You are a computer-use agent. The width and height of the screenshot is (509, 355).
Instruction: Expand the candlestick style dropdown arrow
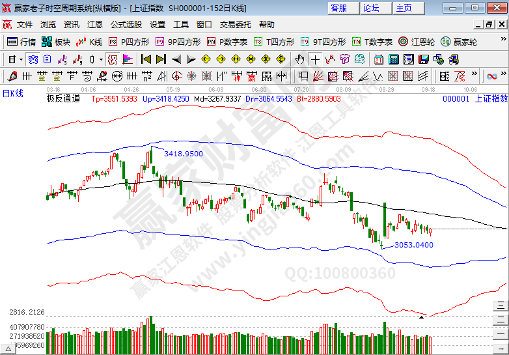tap(101, 59)
